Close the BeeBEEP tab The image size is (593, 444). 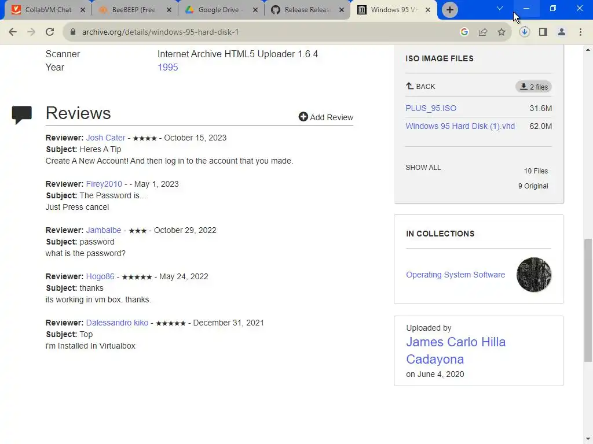(169, 10)
